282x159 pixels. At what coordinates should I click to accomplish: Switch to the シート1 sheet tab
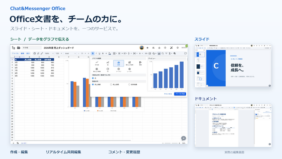point(24,143)
